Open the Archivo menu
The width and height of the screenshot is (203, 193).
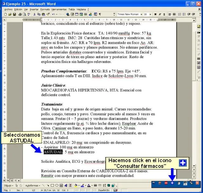click(8, 10)
